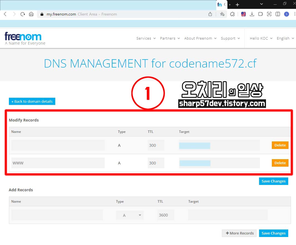296x245 pixels.
Task: Delete the first A record
Action: [x=280, y=145]
